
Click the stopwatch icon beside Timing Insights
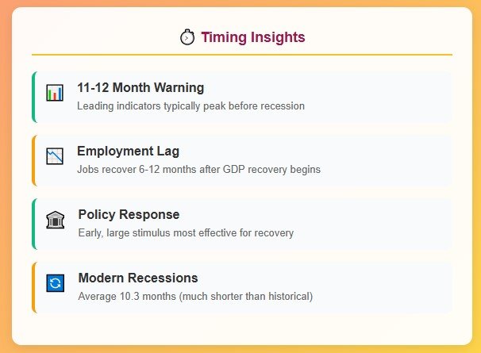(x=187, y=37)
